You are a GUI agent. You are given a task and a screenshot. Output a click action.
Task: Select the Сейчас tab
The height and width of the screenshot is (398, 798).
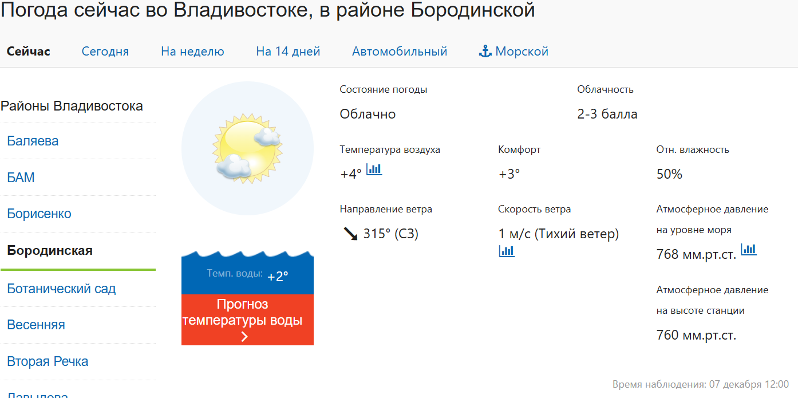coord(29,52)
